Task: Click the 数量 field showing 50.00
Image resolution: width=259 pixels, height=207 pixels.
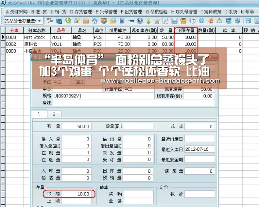Action: click(76, 126)
